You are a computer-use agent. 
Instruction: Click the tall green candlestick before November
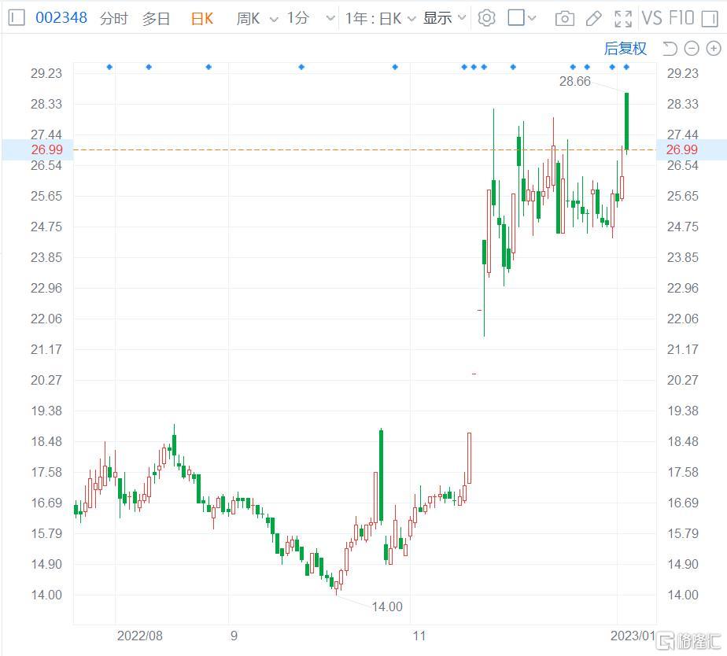(381, 475)
